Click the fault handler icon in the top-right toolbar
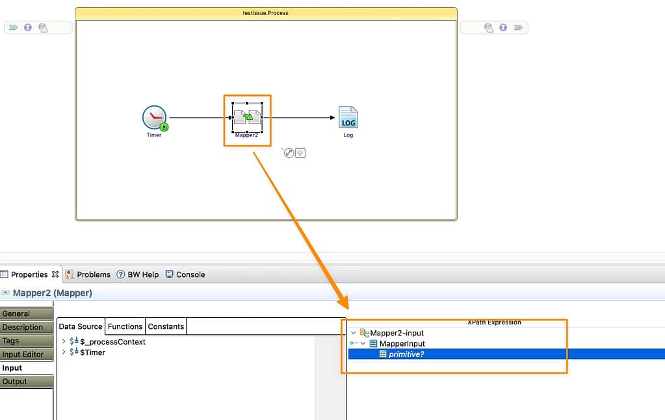The height and width of the screenshot is (420, 665). [488, 27]
